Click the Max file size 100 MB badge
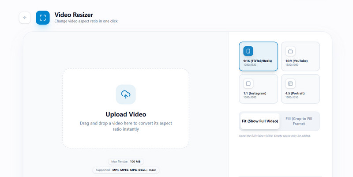The height and width of the screenshot is (177, 353). click(126, 162)
